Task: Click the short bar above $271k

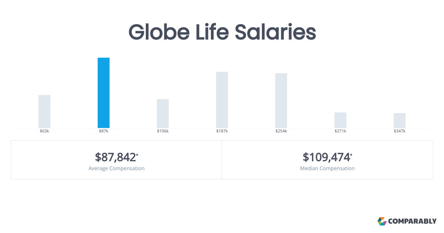Action: tap(340, 120)
